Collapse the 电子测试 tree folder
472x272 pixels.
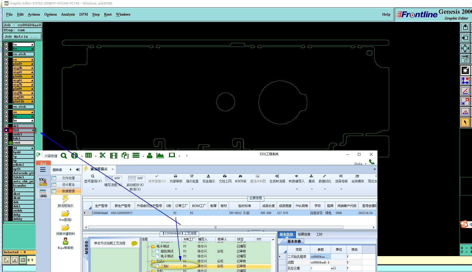tap(148, 246)
